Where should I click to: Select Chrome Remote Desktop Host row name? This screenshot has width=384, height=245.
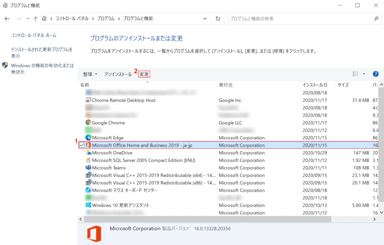tap(124, 100)
